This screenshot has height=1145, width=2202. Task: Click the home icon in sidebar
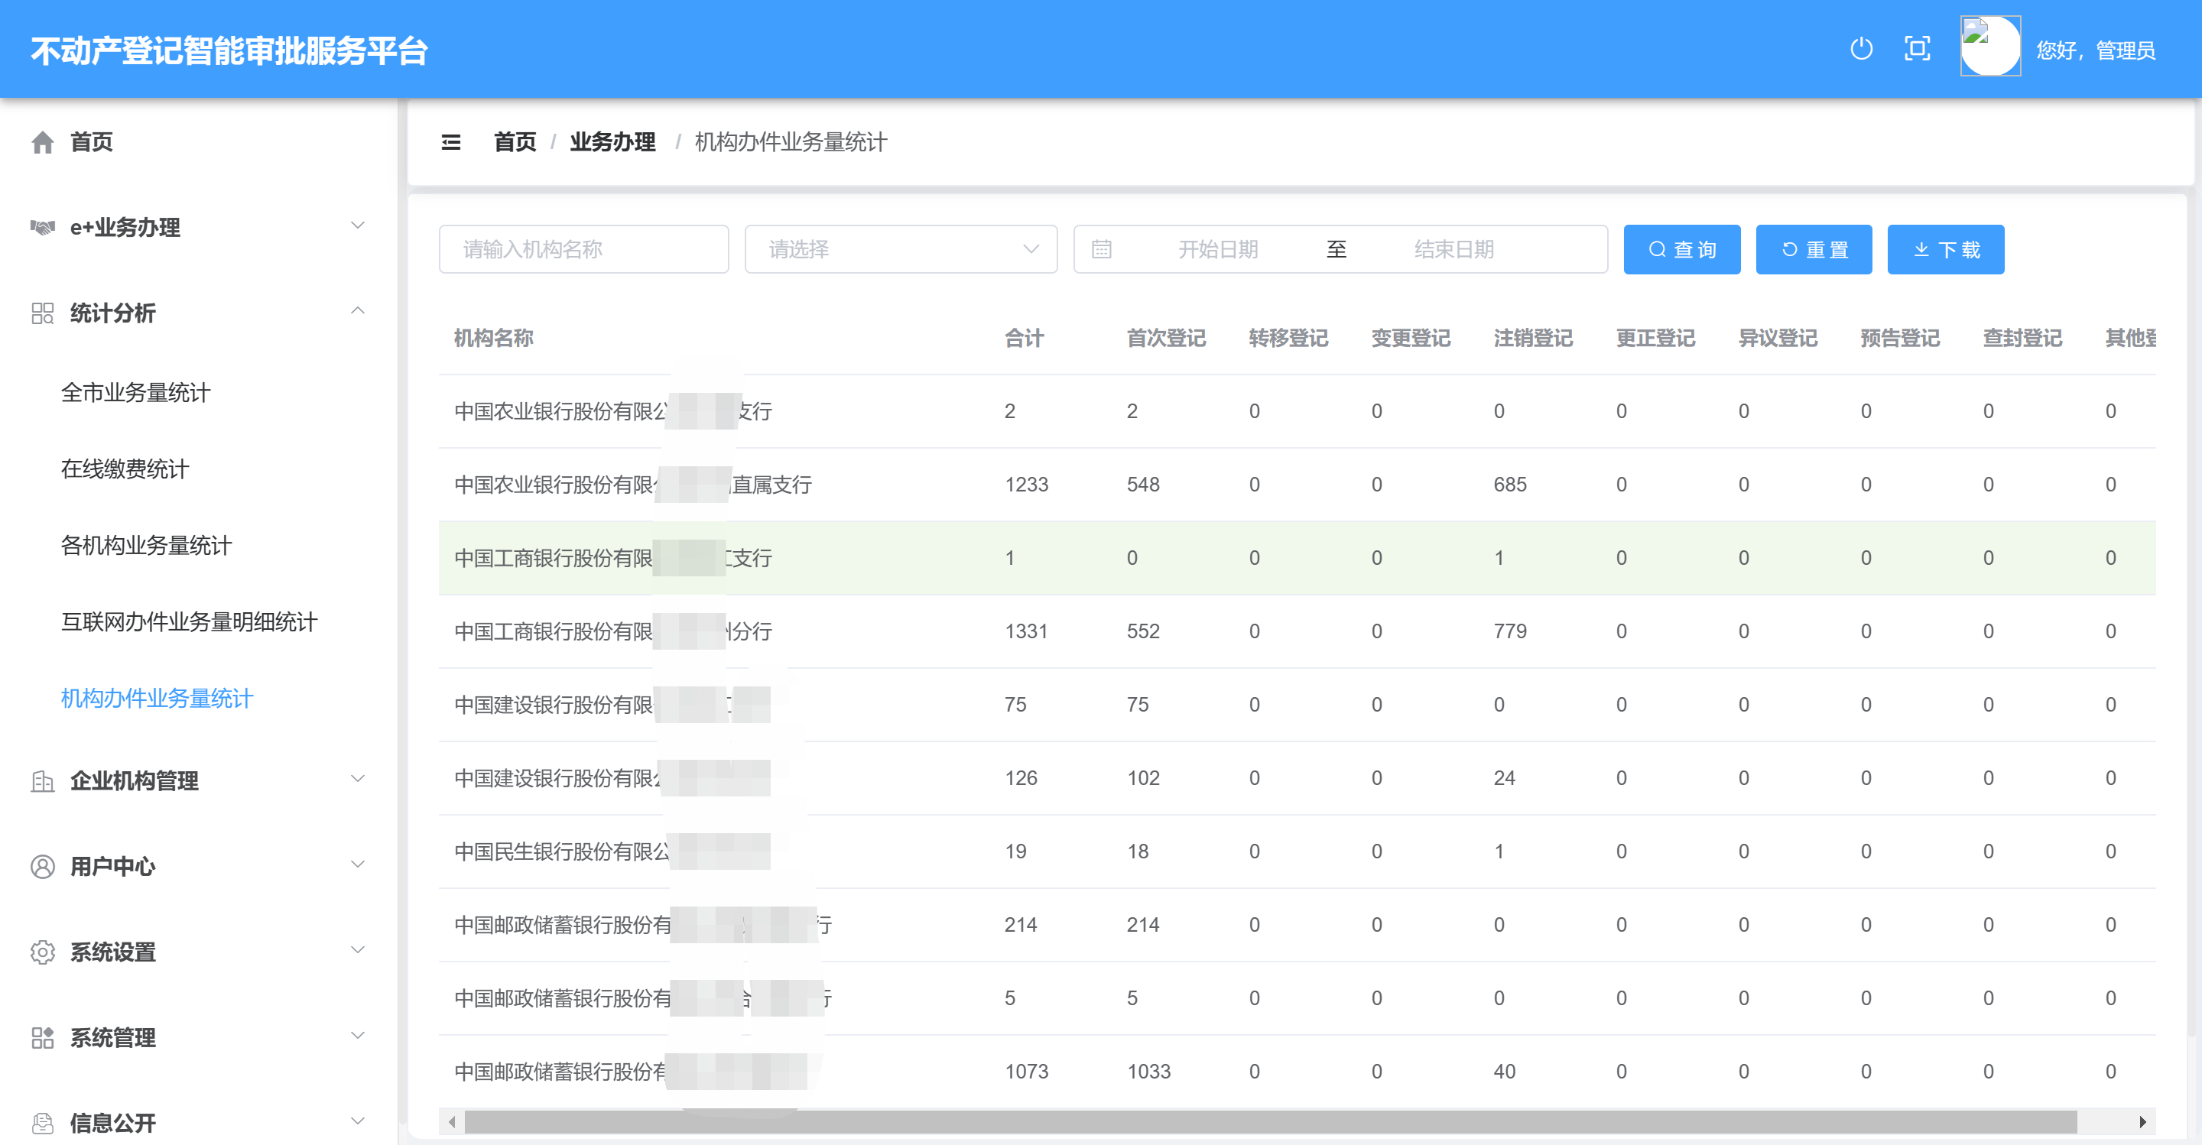(x=43, y=142)
